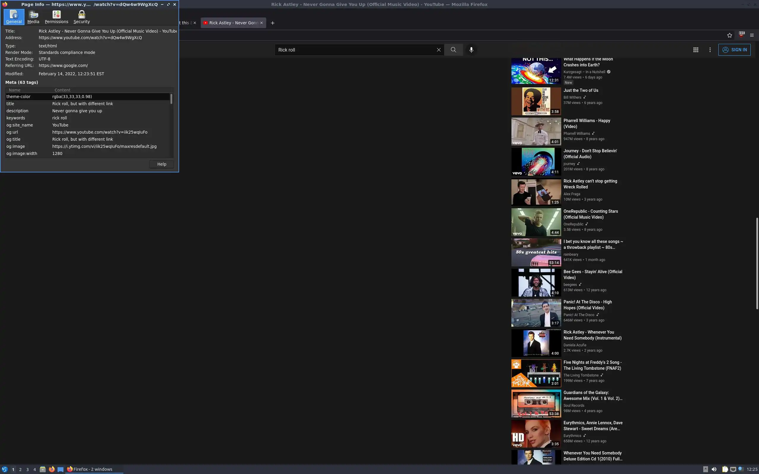
Task: Click the Rick roll search input field
Action: click(354, 50)
